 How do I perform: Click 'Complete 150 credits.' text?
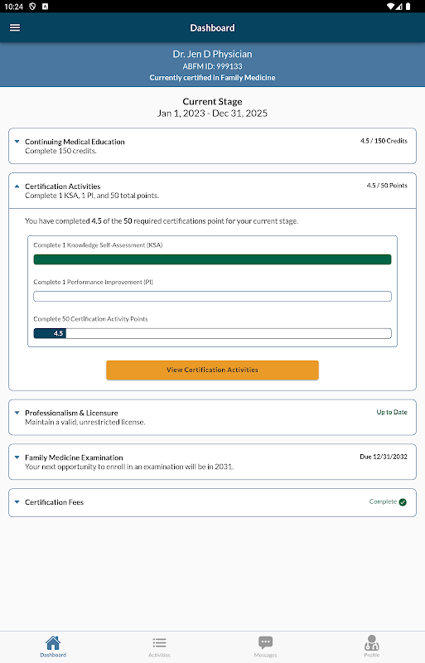(x=61, y=151)
